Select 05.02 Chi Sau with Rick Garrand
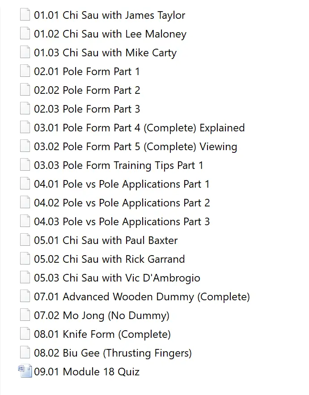Image resolution: width=309 pixels, height=395 pixels. (x=109, y=259)
